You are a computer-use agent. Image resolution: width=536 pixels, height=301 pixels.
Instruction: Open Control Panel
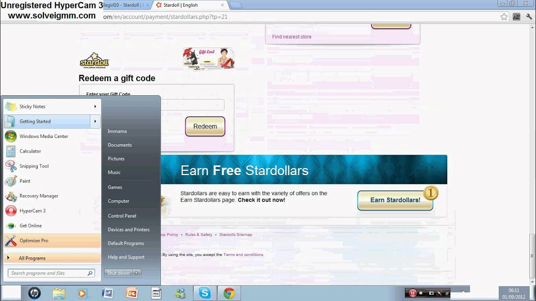click(122, 216)
